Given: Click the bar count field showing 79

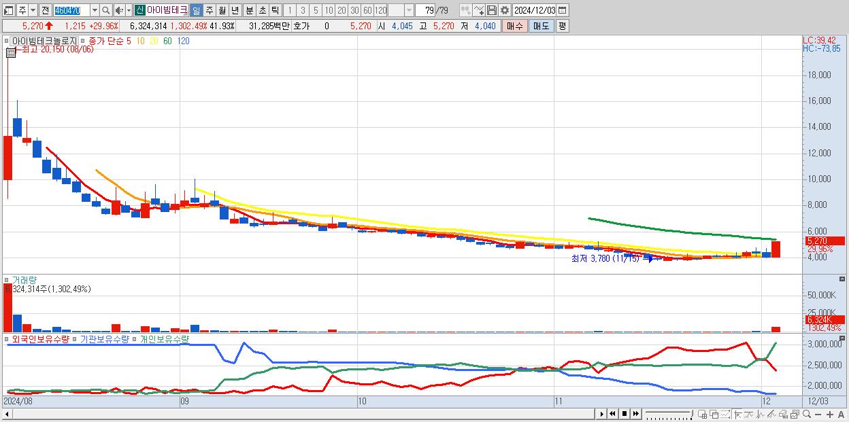Looking at the screenshot, I should 426,11.
